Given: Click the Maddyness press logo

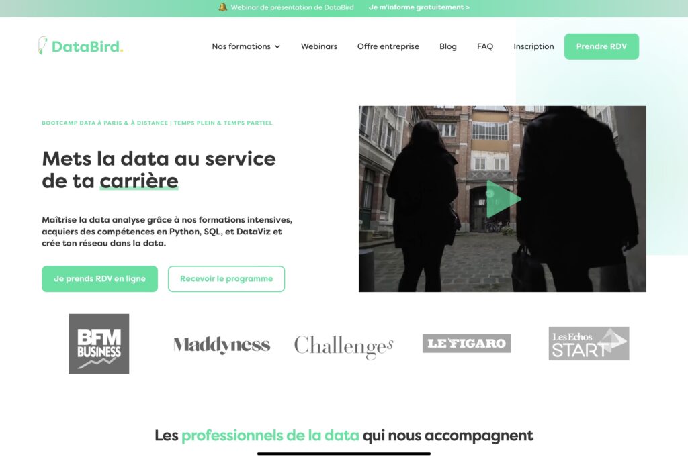Looking at the screenshot, I should click(222, 345).
